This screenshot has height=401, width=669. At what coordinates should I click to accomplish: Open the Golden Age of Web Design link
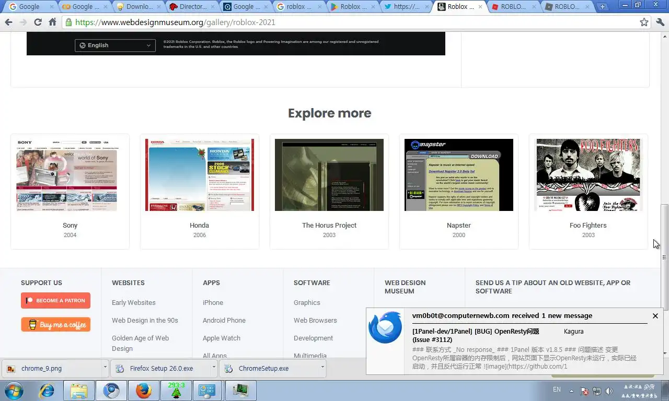tap(140, 344)
